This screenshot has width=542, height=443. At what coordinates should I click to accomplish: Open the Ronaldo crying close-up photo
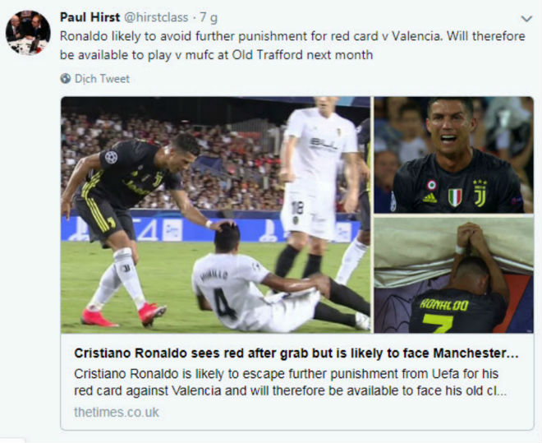click(453, 155)
